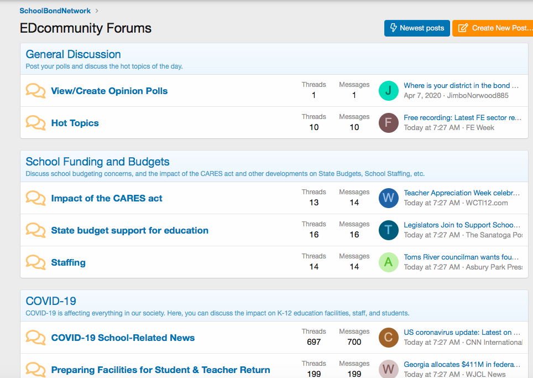
Task: Click the COVID-19 School-Related News forum icon
Action: pyautogui.click(x=36, y=338)
